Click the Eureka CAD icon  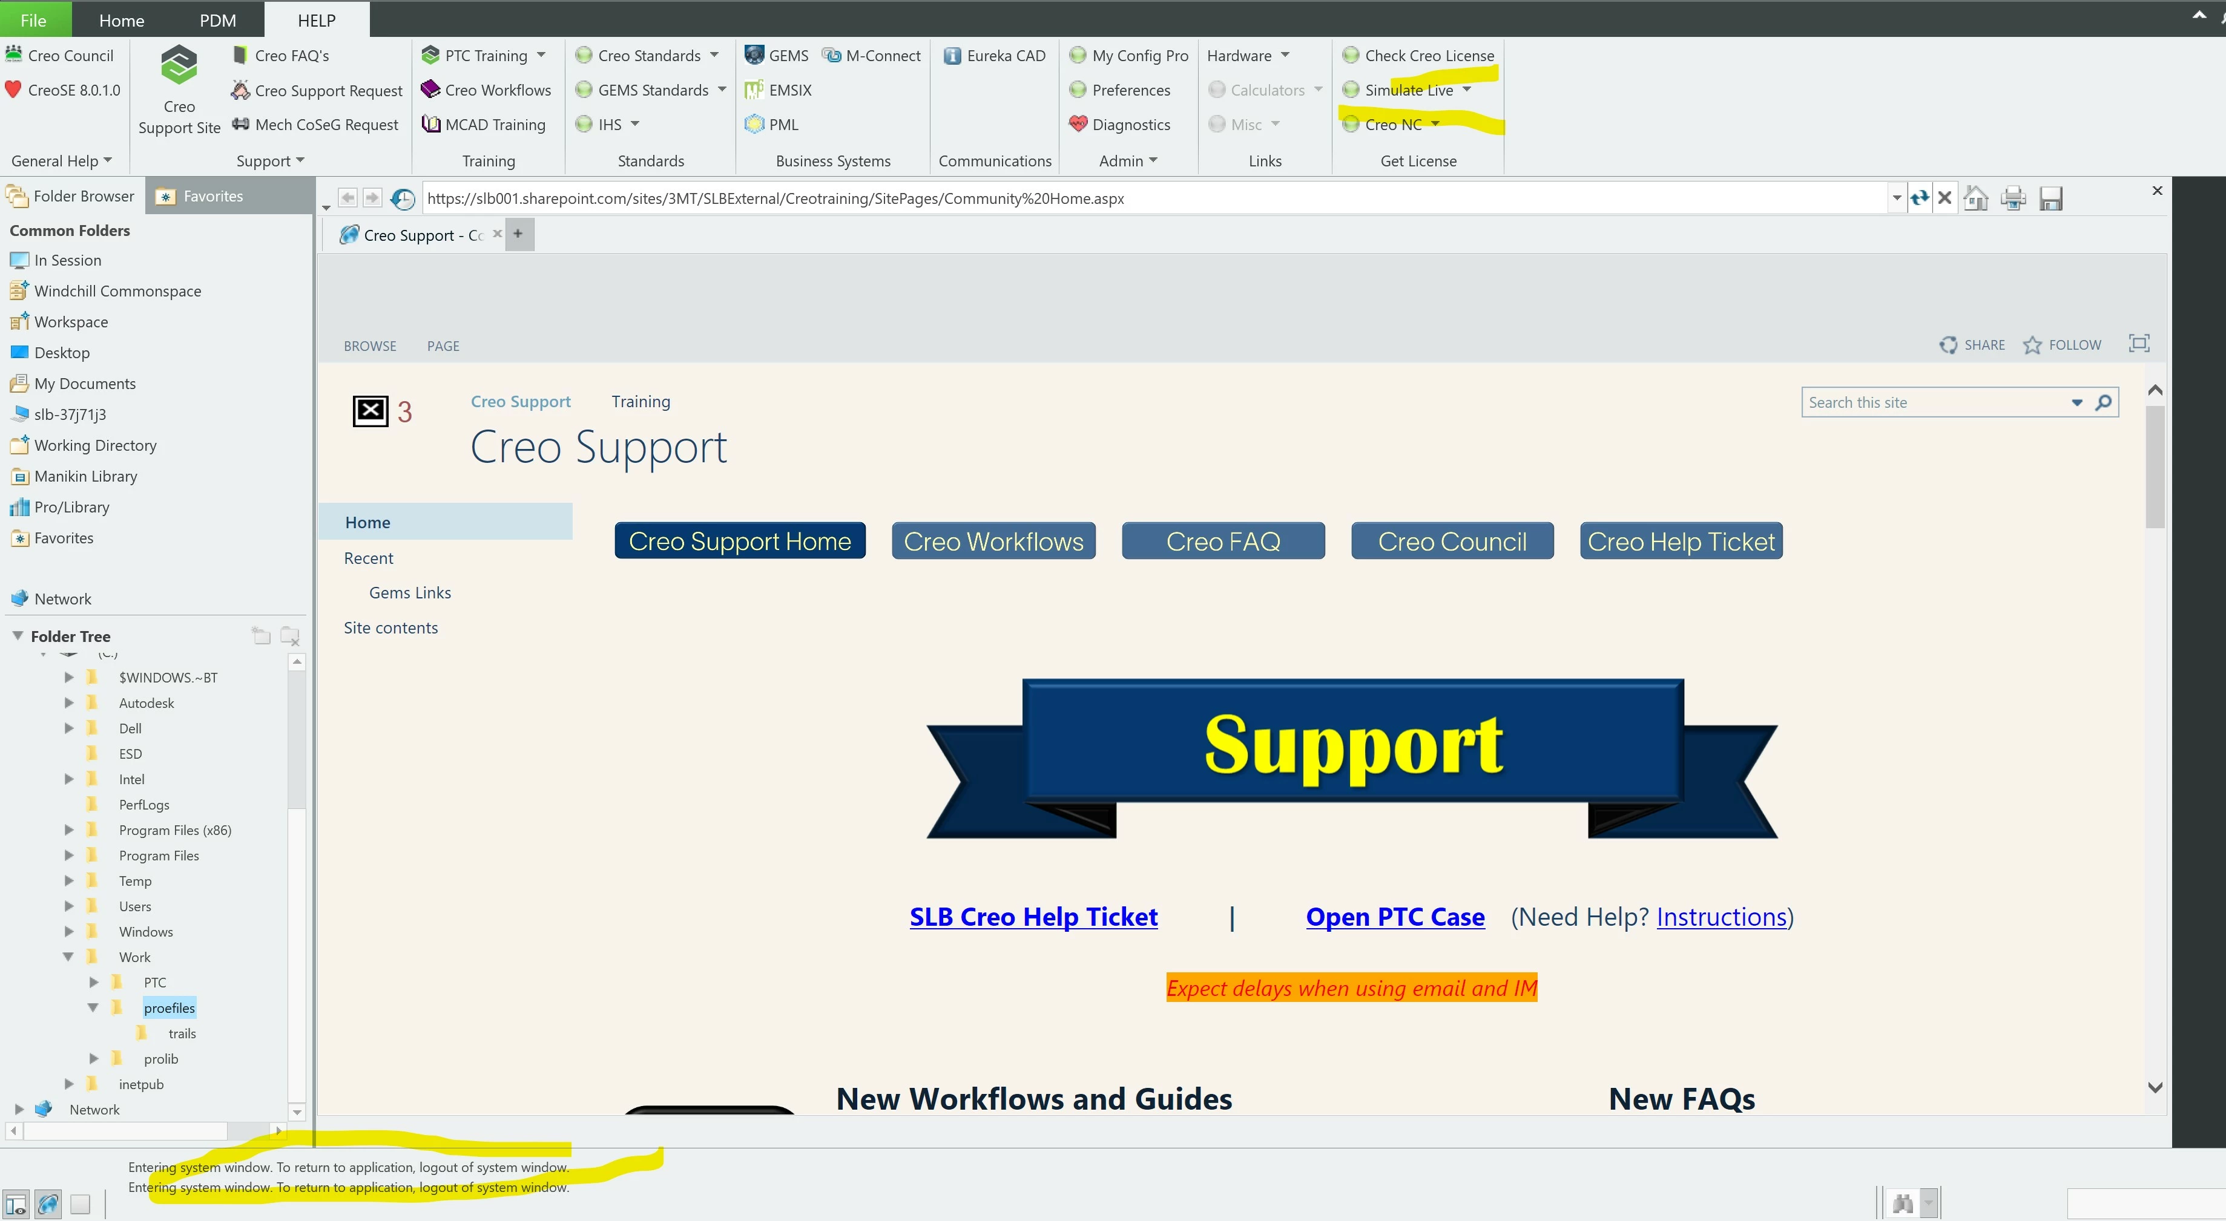pyautogui.click(x=952, y=55)
